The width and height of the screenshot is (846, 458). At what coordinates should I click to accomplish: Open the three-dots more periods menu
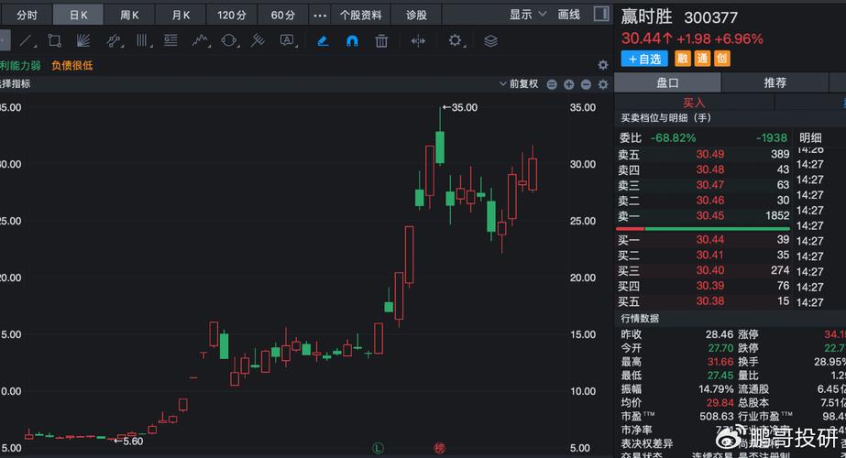click(x=320, y=15)
